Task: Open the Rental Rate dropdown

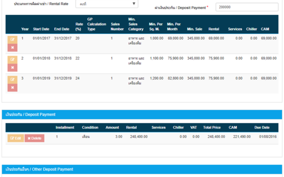Action: click(x=107, y=4)
